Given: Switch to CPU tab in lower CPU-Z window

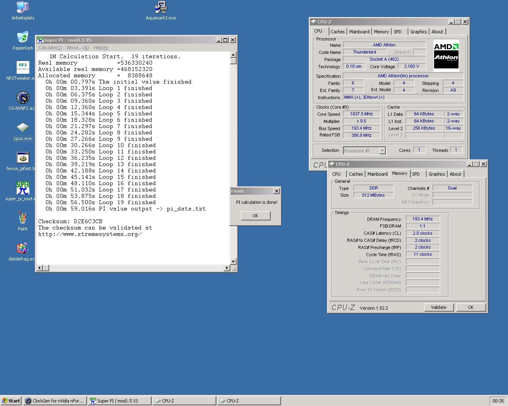Looking at the screenshot, I should click(x=337, y=174).
